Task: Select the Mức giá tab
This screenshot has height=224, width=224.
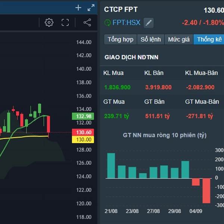Action: click(179, 40)
